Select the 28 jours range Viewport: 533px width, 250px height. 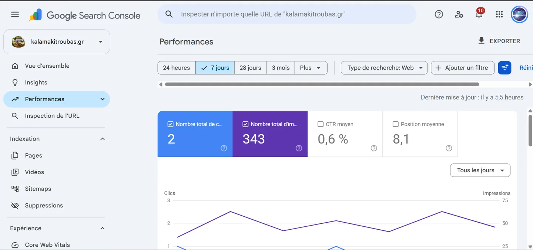(x=251, y=68)
